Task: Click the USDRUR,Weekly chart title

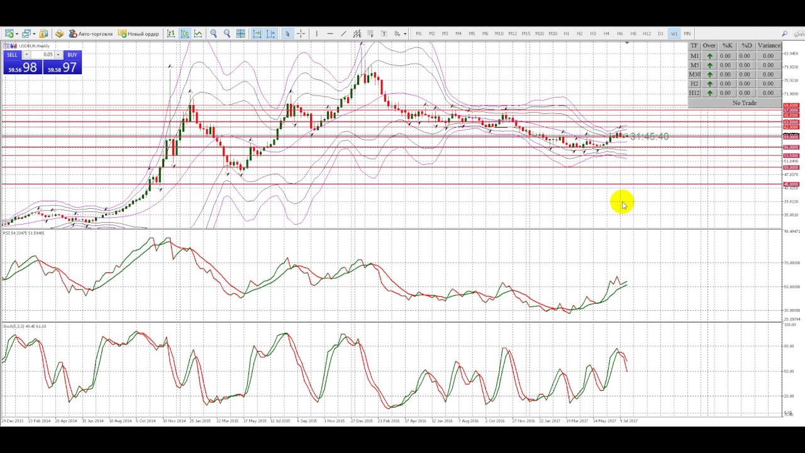Action: [x=34, y=46]
